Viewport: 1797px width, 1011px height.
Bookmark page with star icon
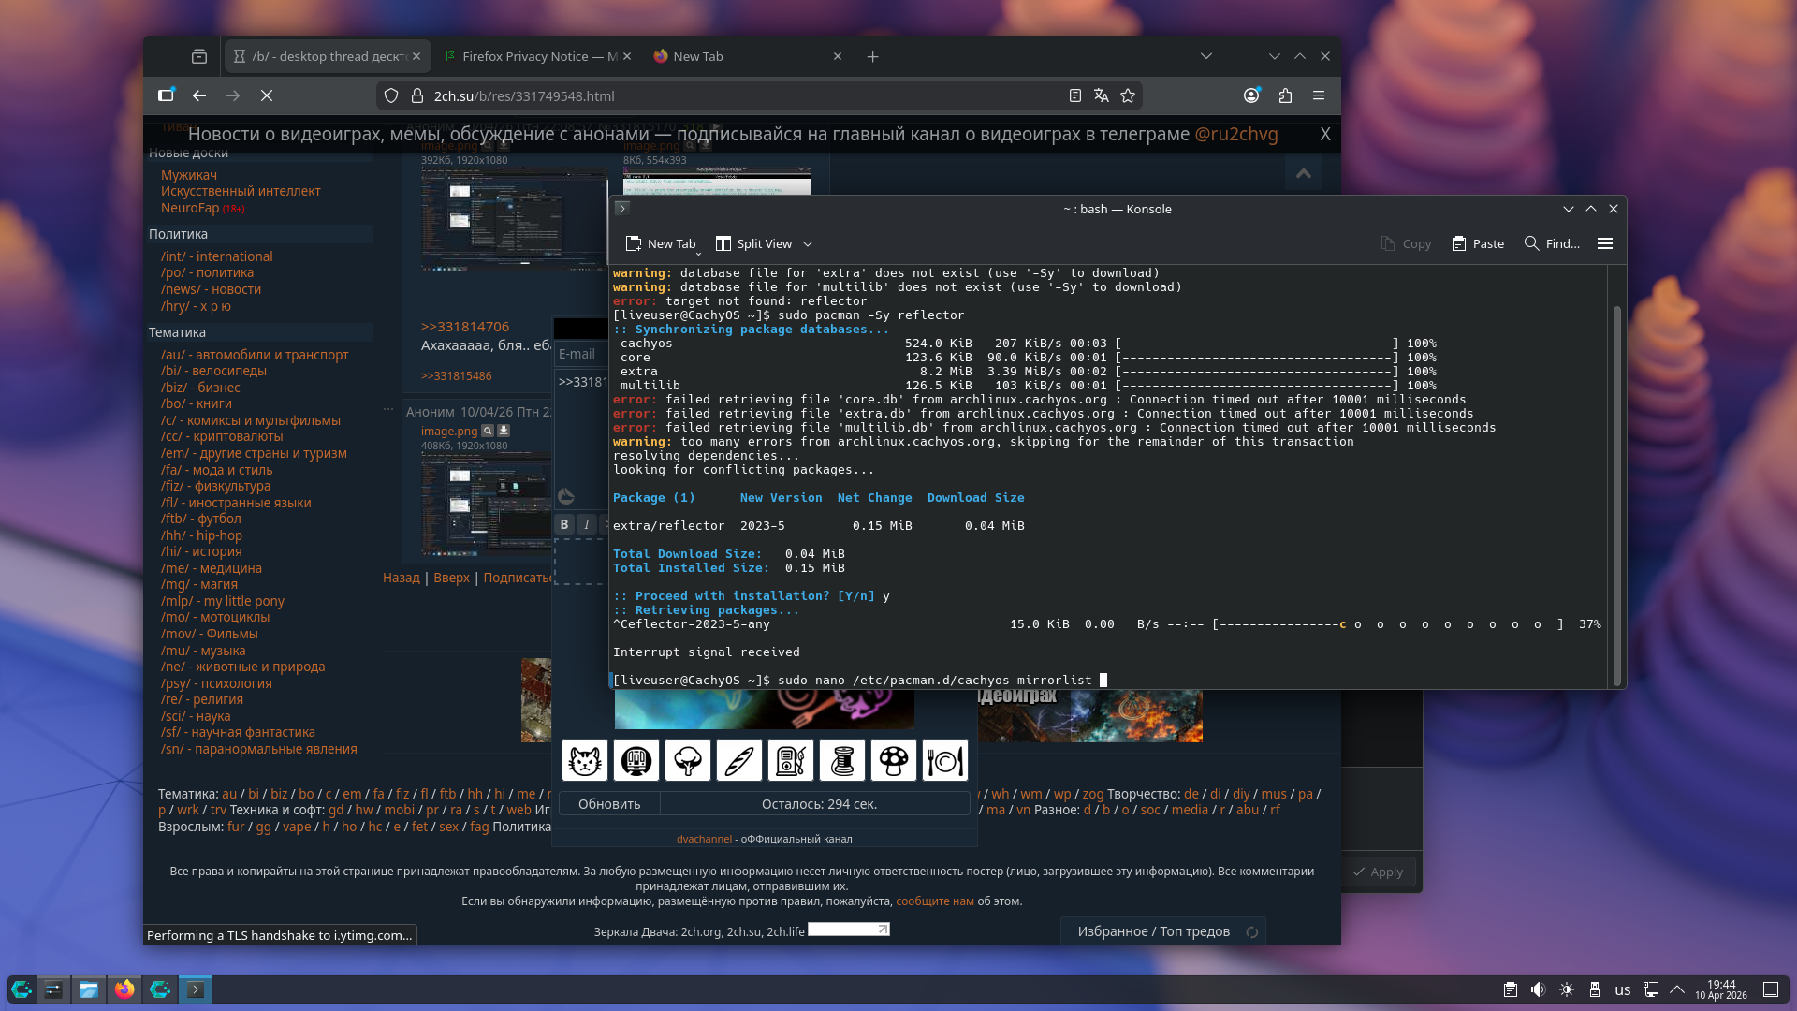[x=1128, y=95]
